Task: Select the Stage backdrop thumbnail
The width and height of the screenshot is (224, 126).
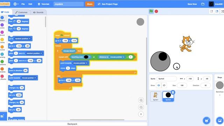Action: [x=219, y=85]
